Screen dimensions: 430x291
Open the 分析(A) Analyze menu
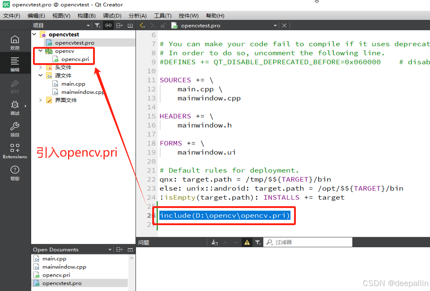(138, 16)
